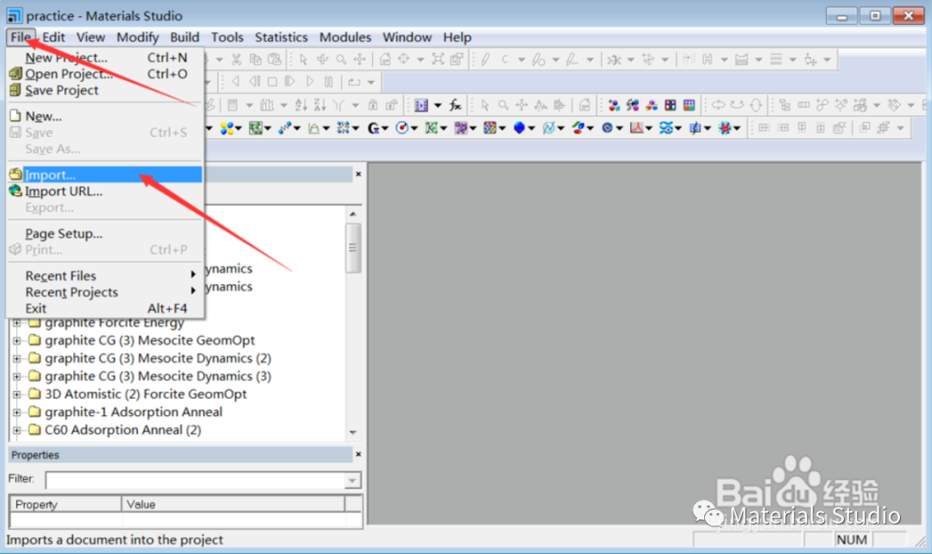Click the Play animation icon

[309, 82]
